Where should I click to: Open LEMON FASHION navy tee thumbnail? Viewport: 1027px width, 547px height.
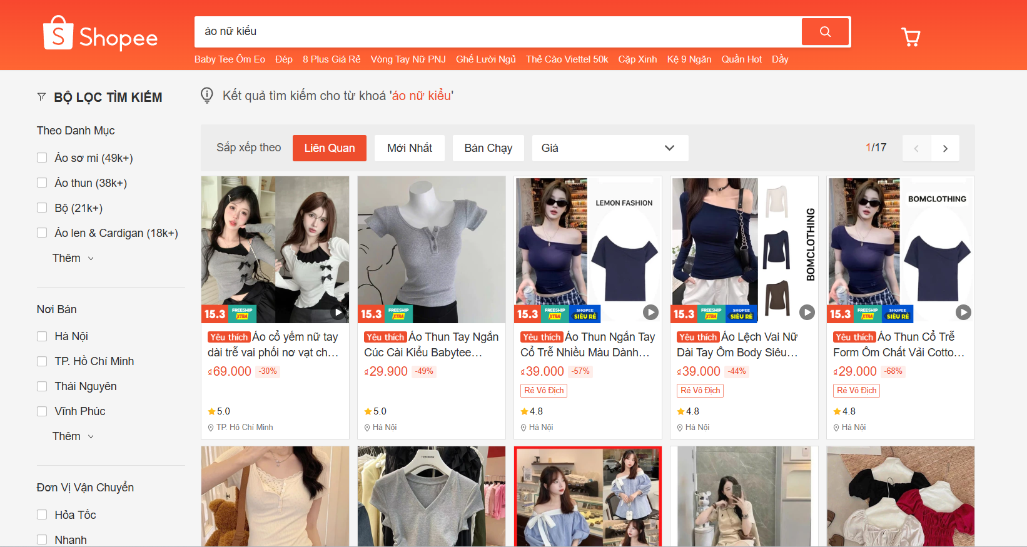pos(588,249)
